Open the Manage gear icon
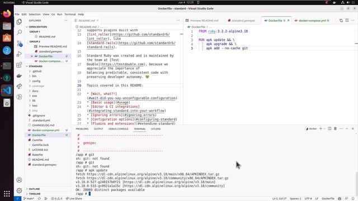Image resolution: width=358 pixels, height=201 pixels. coord(20,190)
